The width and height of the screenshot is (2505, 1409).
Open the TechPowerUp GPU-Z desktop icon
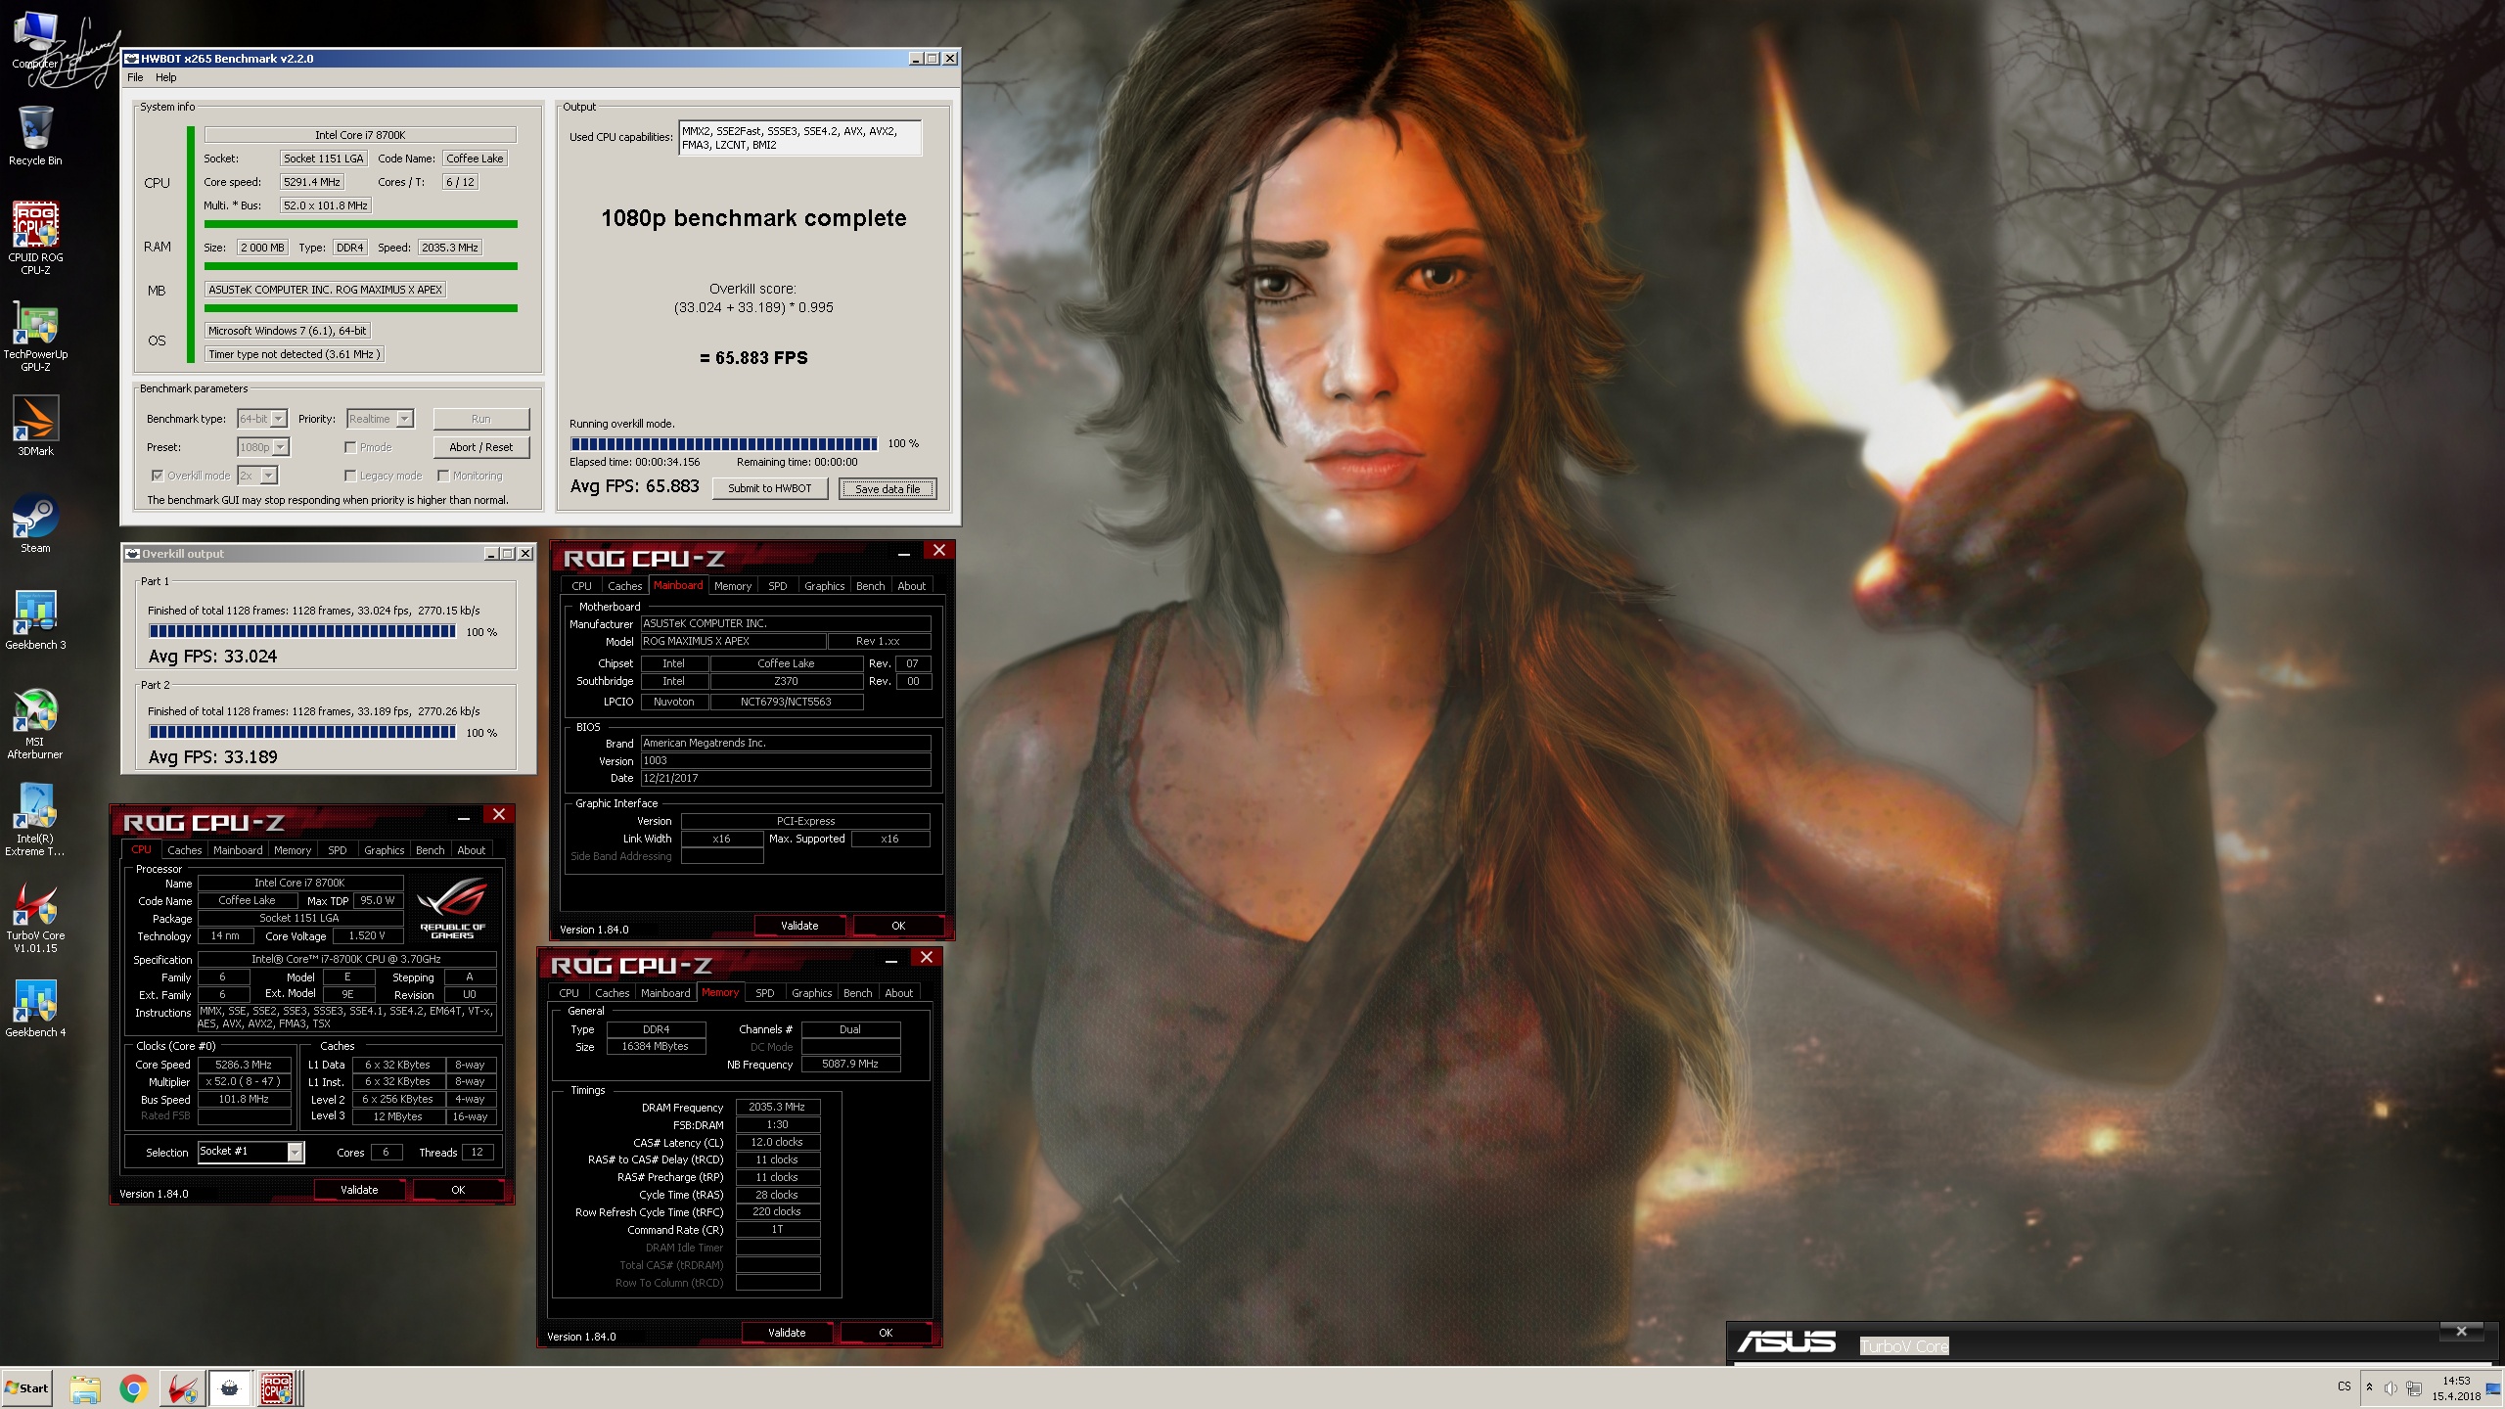(35, 336)
